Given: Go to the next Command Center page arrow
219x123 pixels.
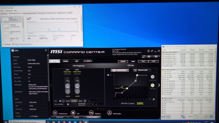Looking at the screenshot, I should (x=159, y=85).
